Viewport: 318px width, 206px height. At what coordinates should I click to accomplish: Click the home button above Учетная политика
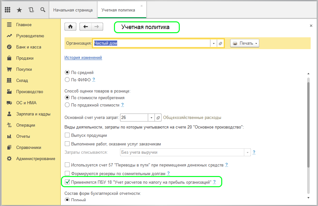click(70, 26)
